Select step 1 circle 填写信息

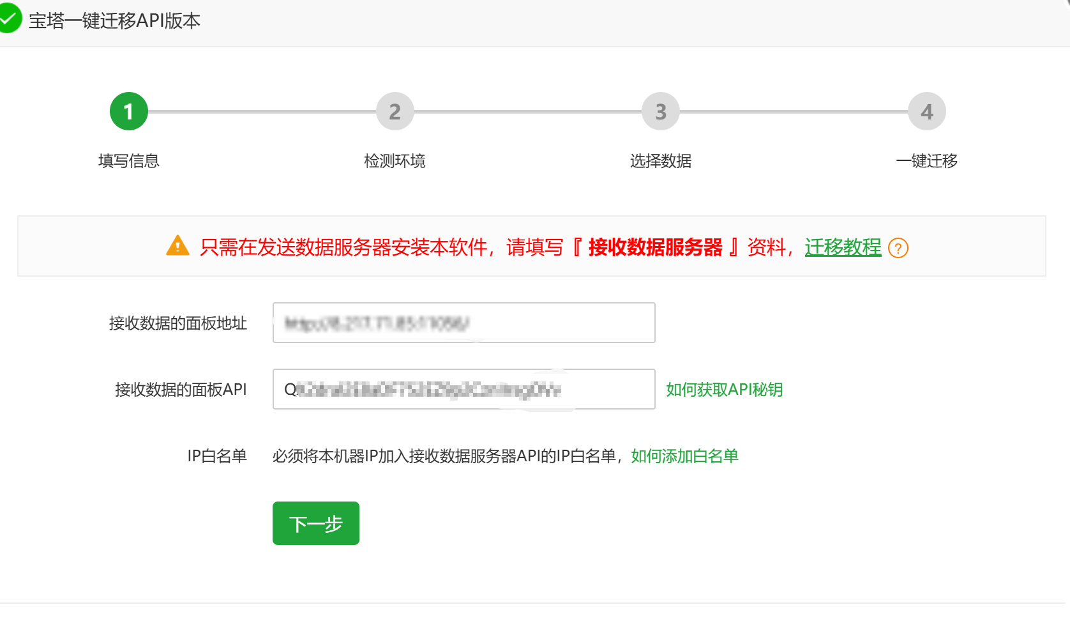(x=129, y=111)
